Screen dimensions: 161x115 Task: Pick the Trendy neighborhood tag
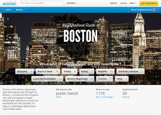(x=69, y=72)
